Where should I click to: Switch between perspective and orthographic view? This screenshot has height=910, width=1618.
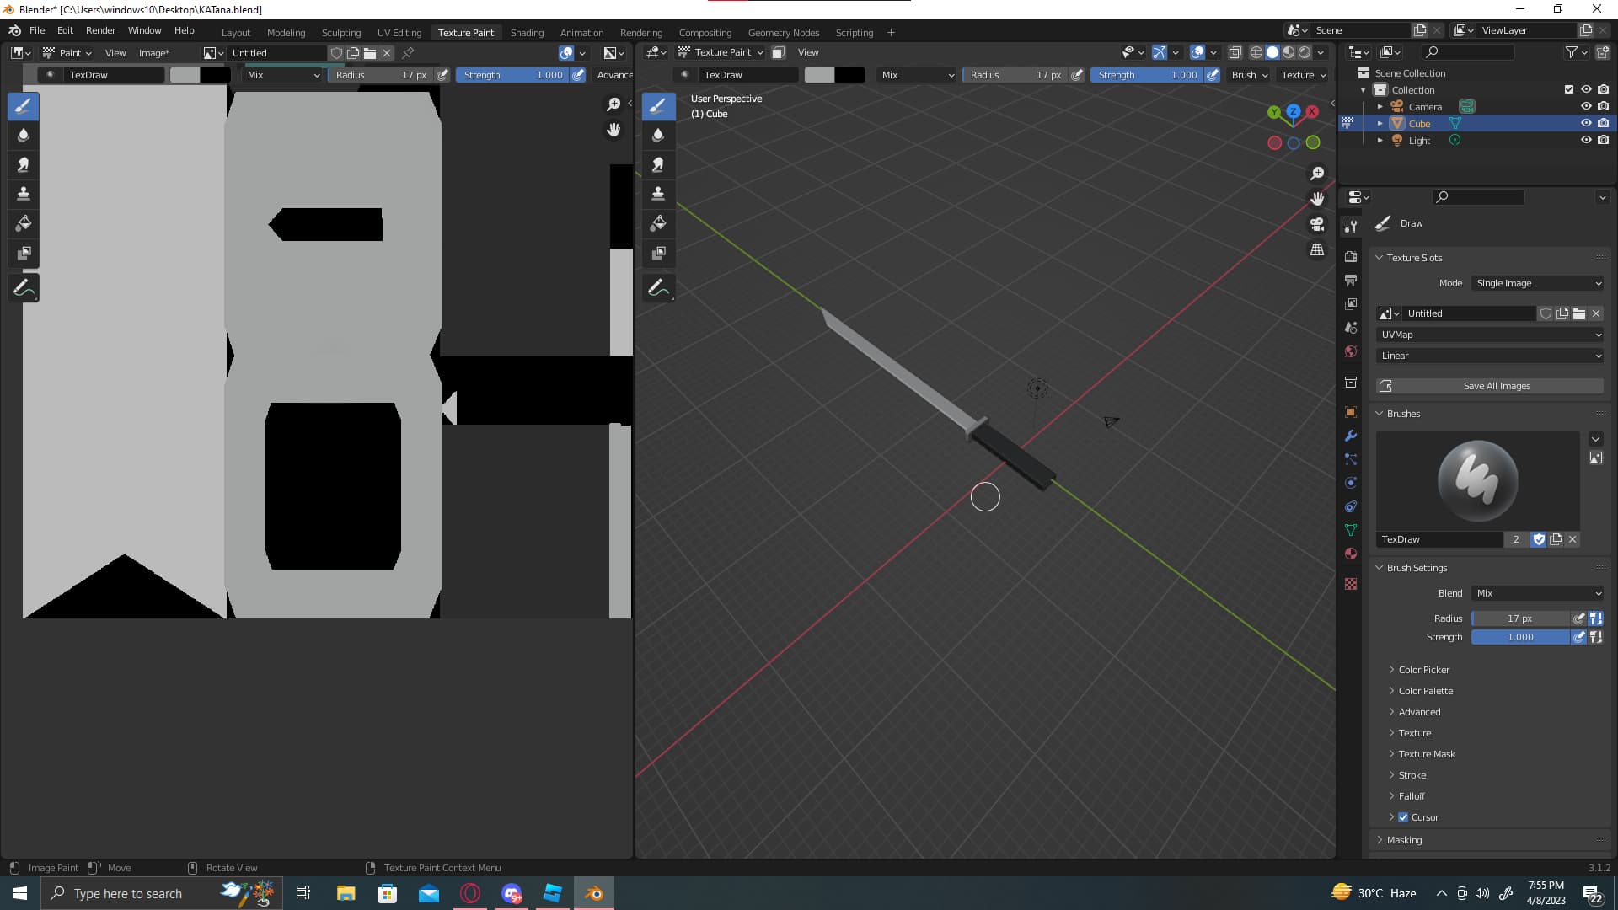pos(1317,250)
